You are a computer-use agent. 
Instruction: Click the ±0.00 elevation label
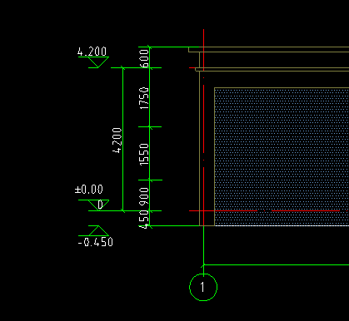(x=89, y=190)
